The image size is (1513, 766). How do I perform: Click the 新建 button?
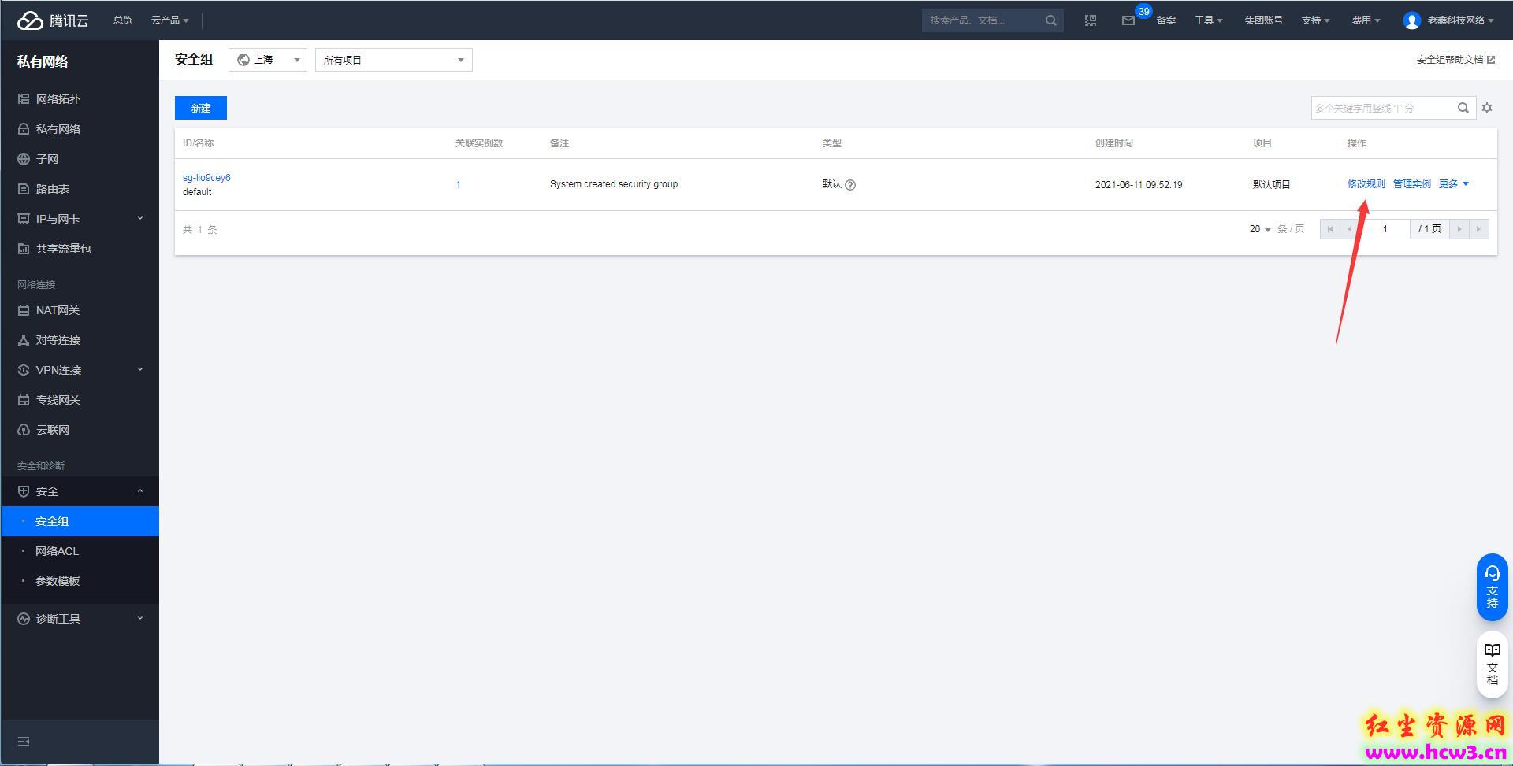[201, 108]
